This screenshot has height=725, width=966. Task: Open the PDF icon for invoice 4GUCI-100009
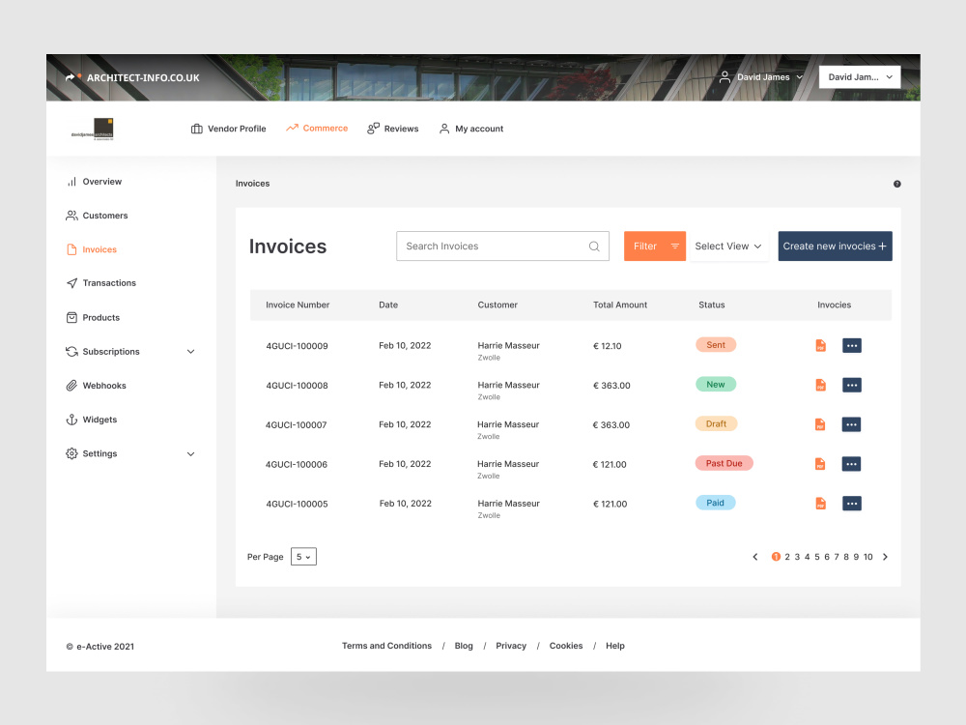coord(820,346)
